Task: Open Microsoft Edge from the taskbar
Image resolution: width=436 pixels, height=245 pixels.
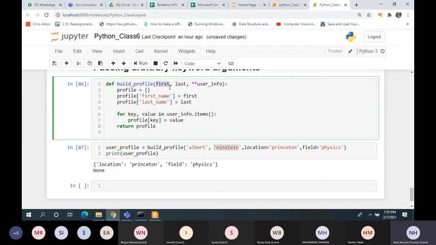Action: 84,215
